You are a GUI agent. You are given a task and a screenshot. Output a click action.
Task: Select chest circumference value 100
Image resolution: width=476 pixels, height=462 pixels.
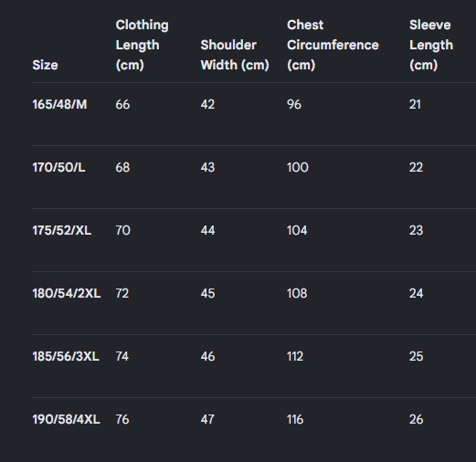(298, 167)
